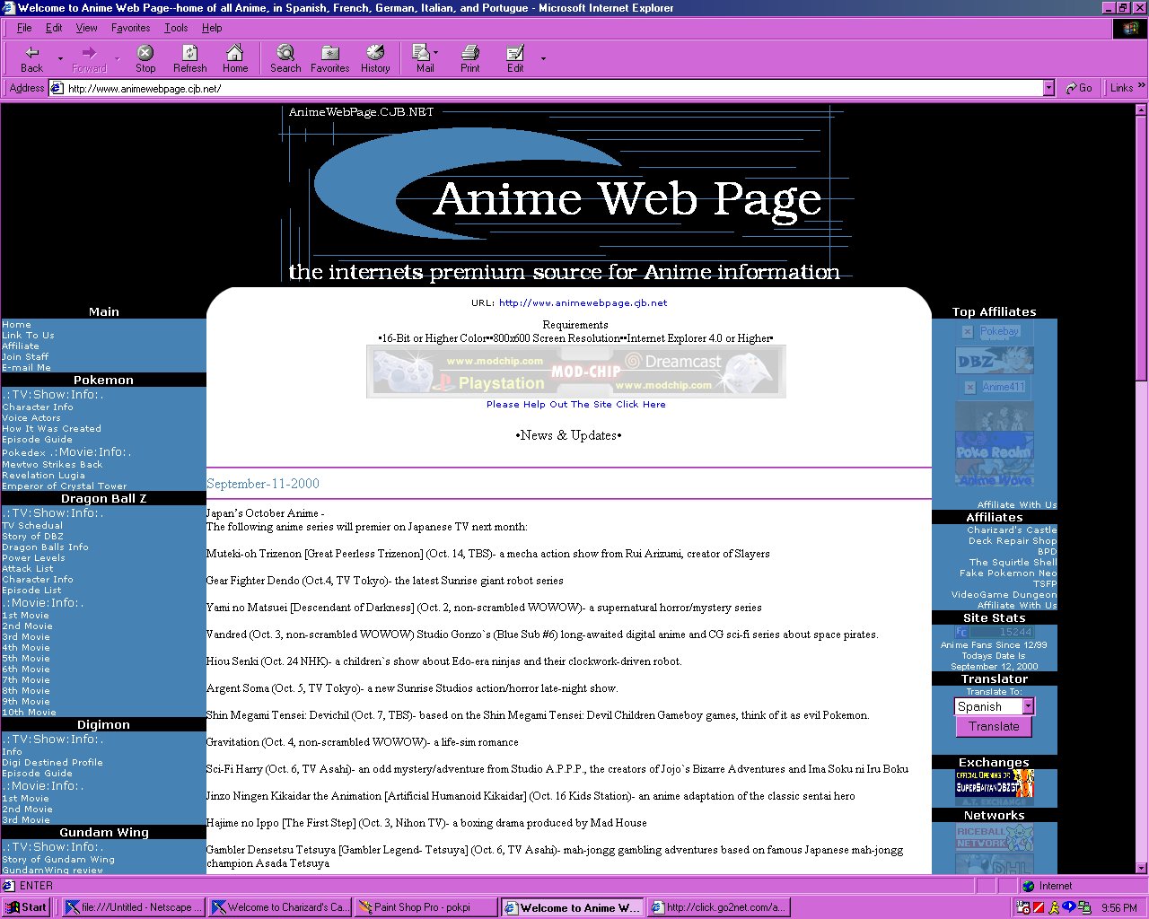Open the Power Levels link under Dragon Ball Z
This screenshot has width=1149, height=919.
click(x=33, y=558)
